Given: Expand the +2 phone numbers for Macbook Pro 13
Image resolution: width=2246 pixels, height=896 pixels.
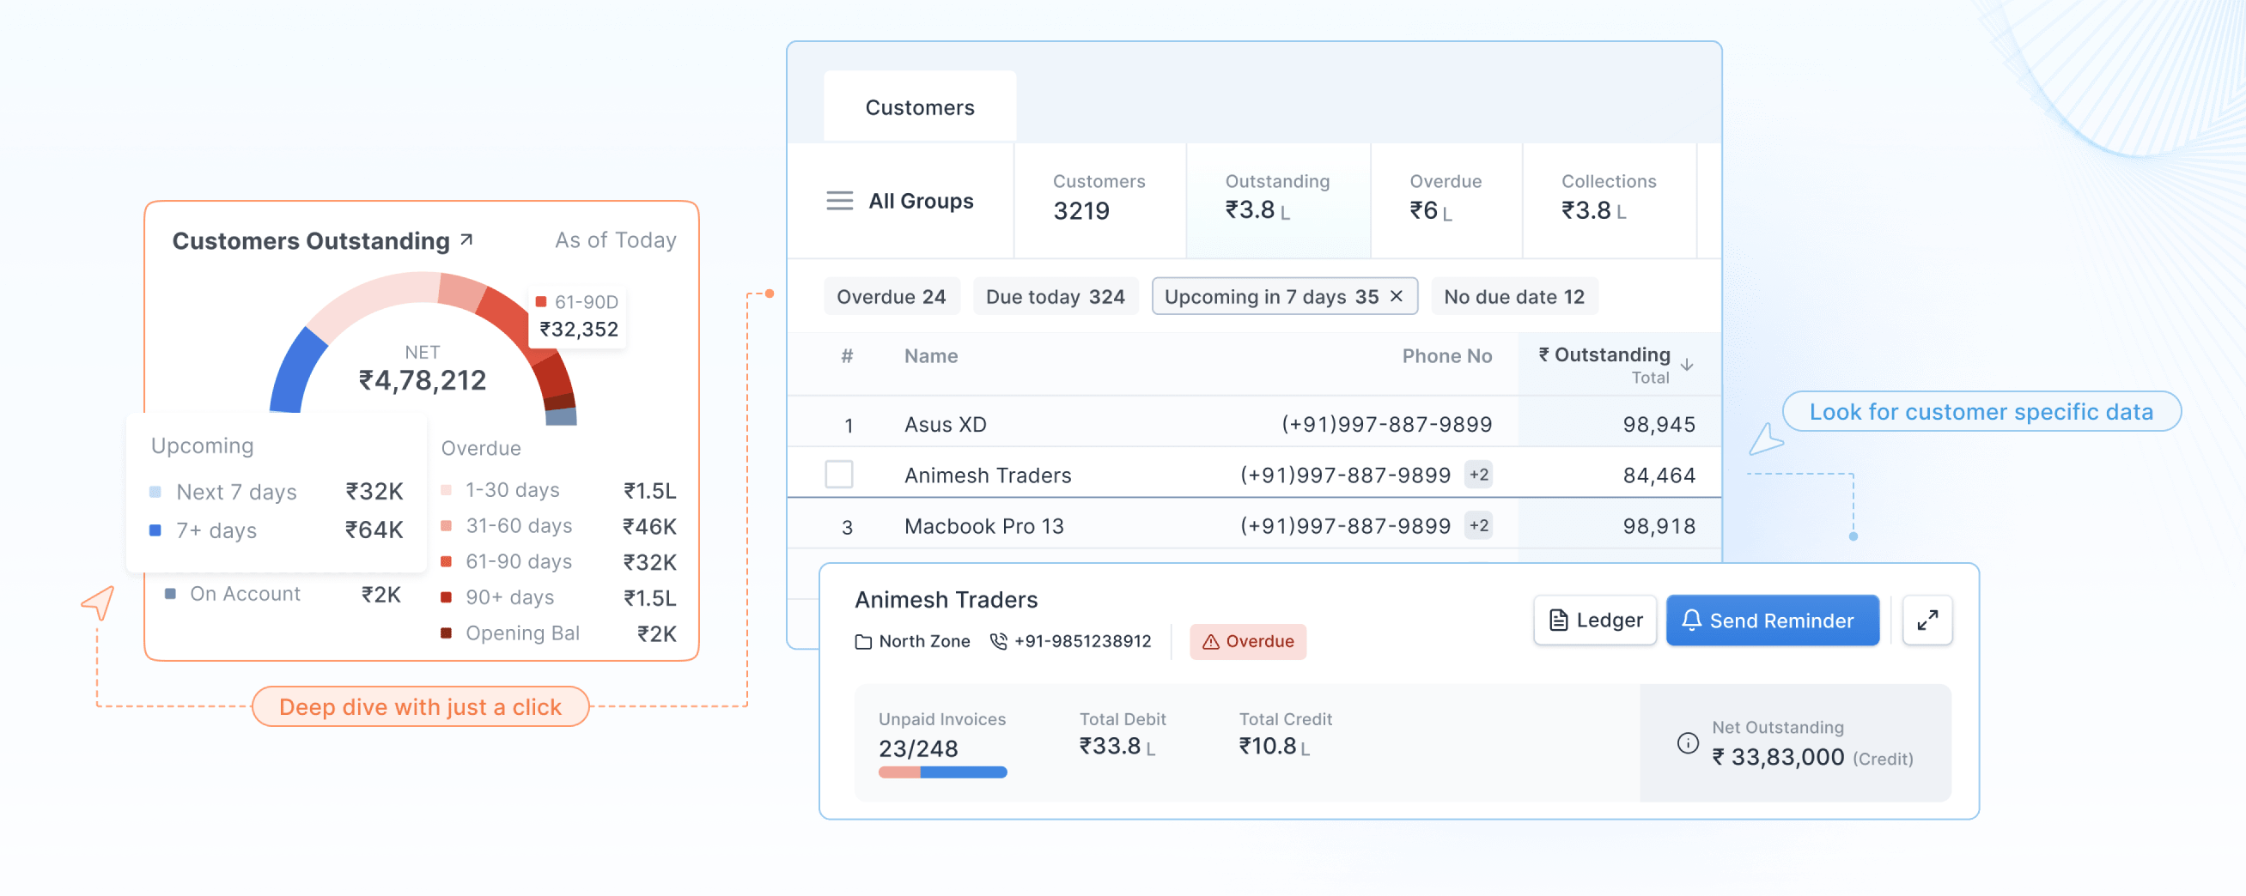Looking at the screenshot, I should point(1478,524).
